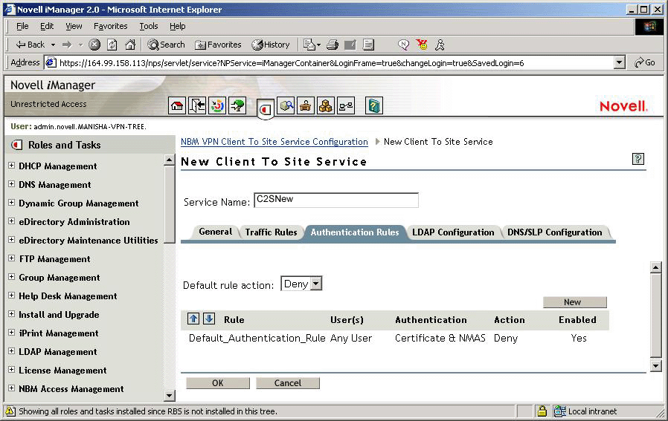Expand DHCP Management role
The image size is (668, 421).
(11, 166)
